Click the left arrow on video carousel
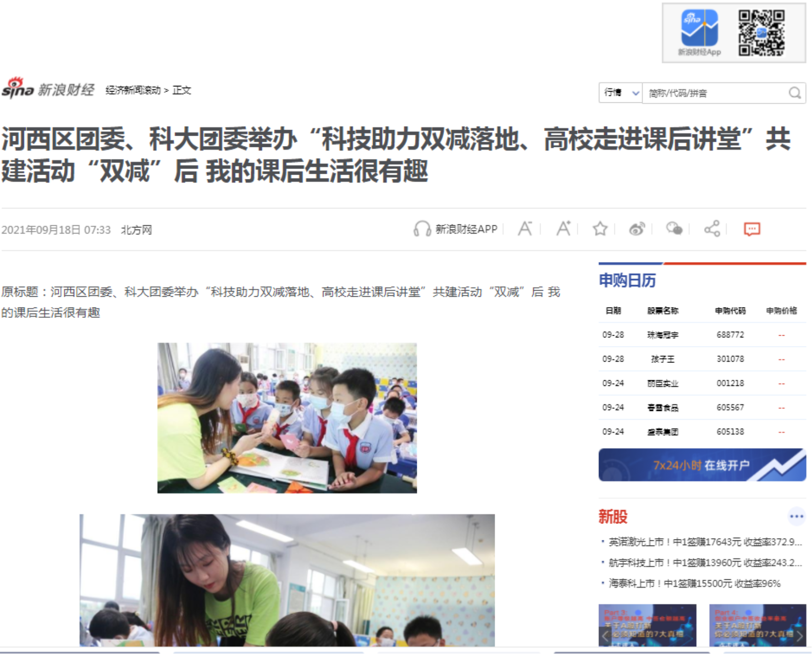 tap(605, 637)
